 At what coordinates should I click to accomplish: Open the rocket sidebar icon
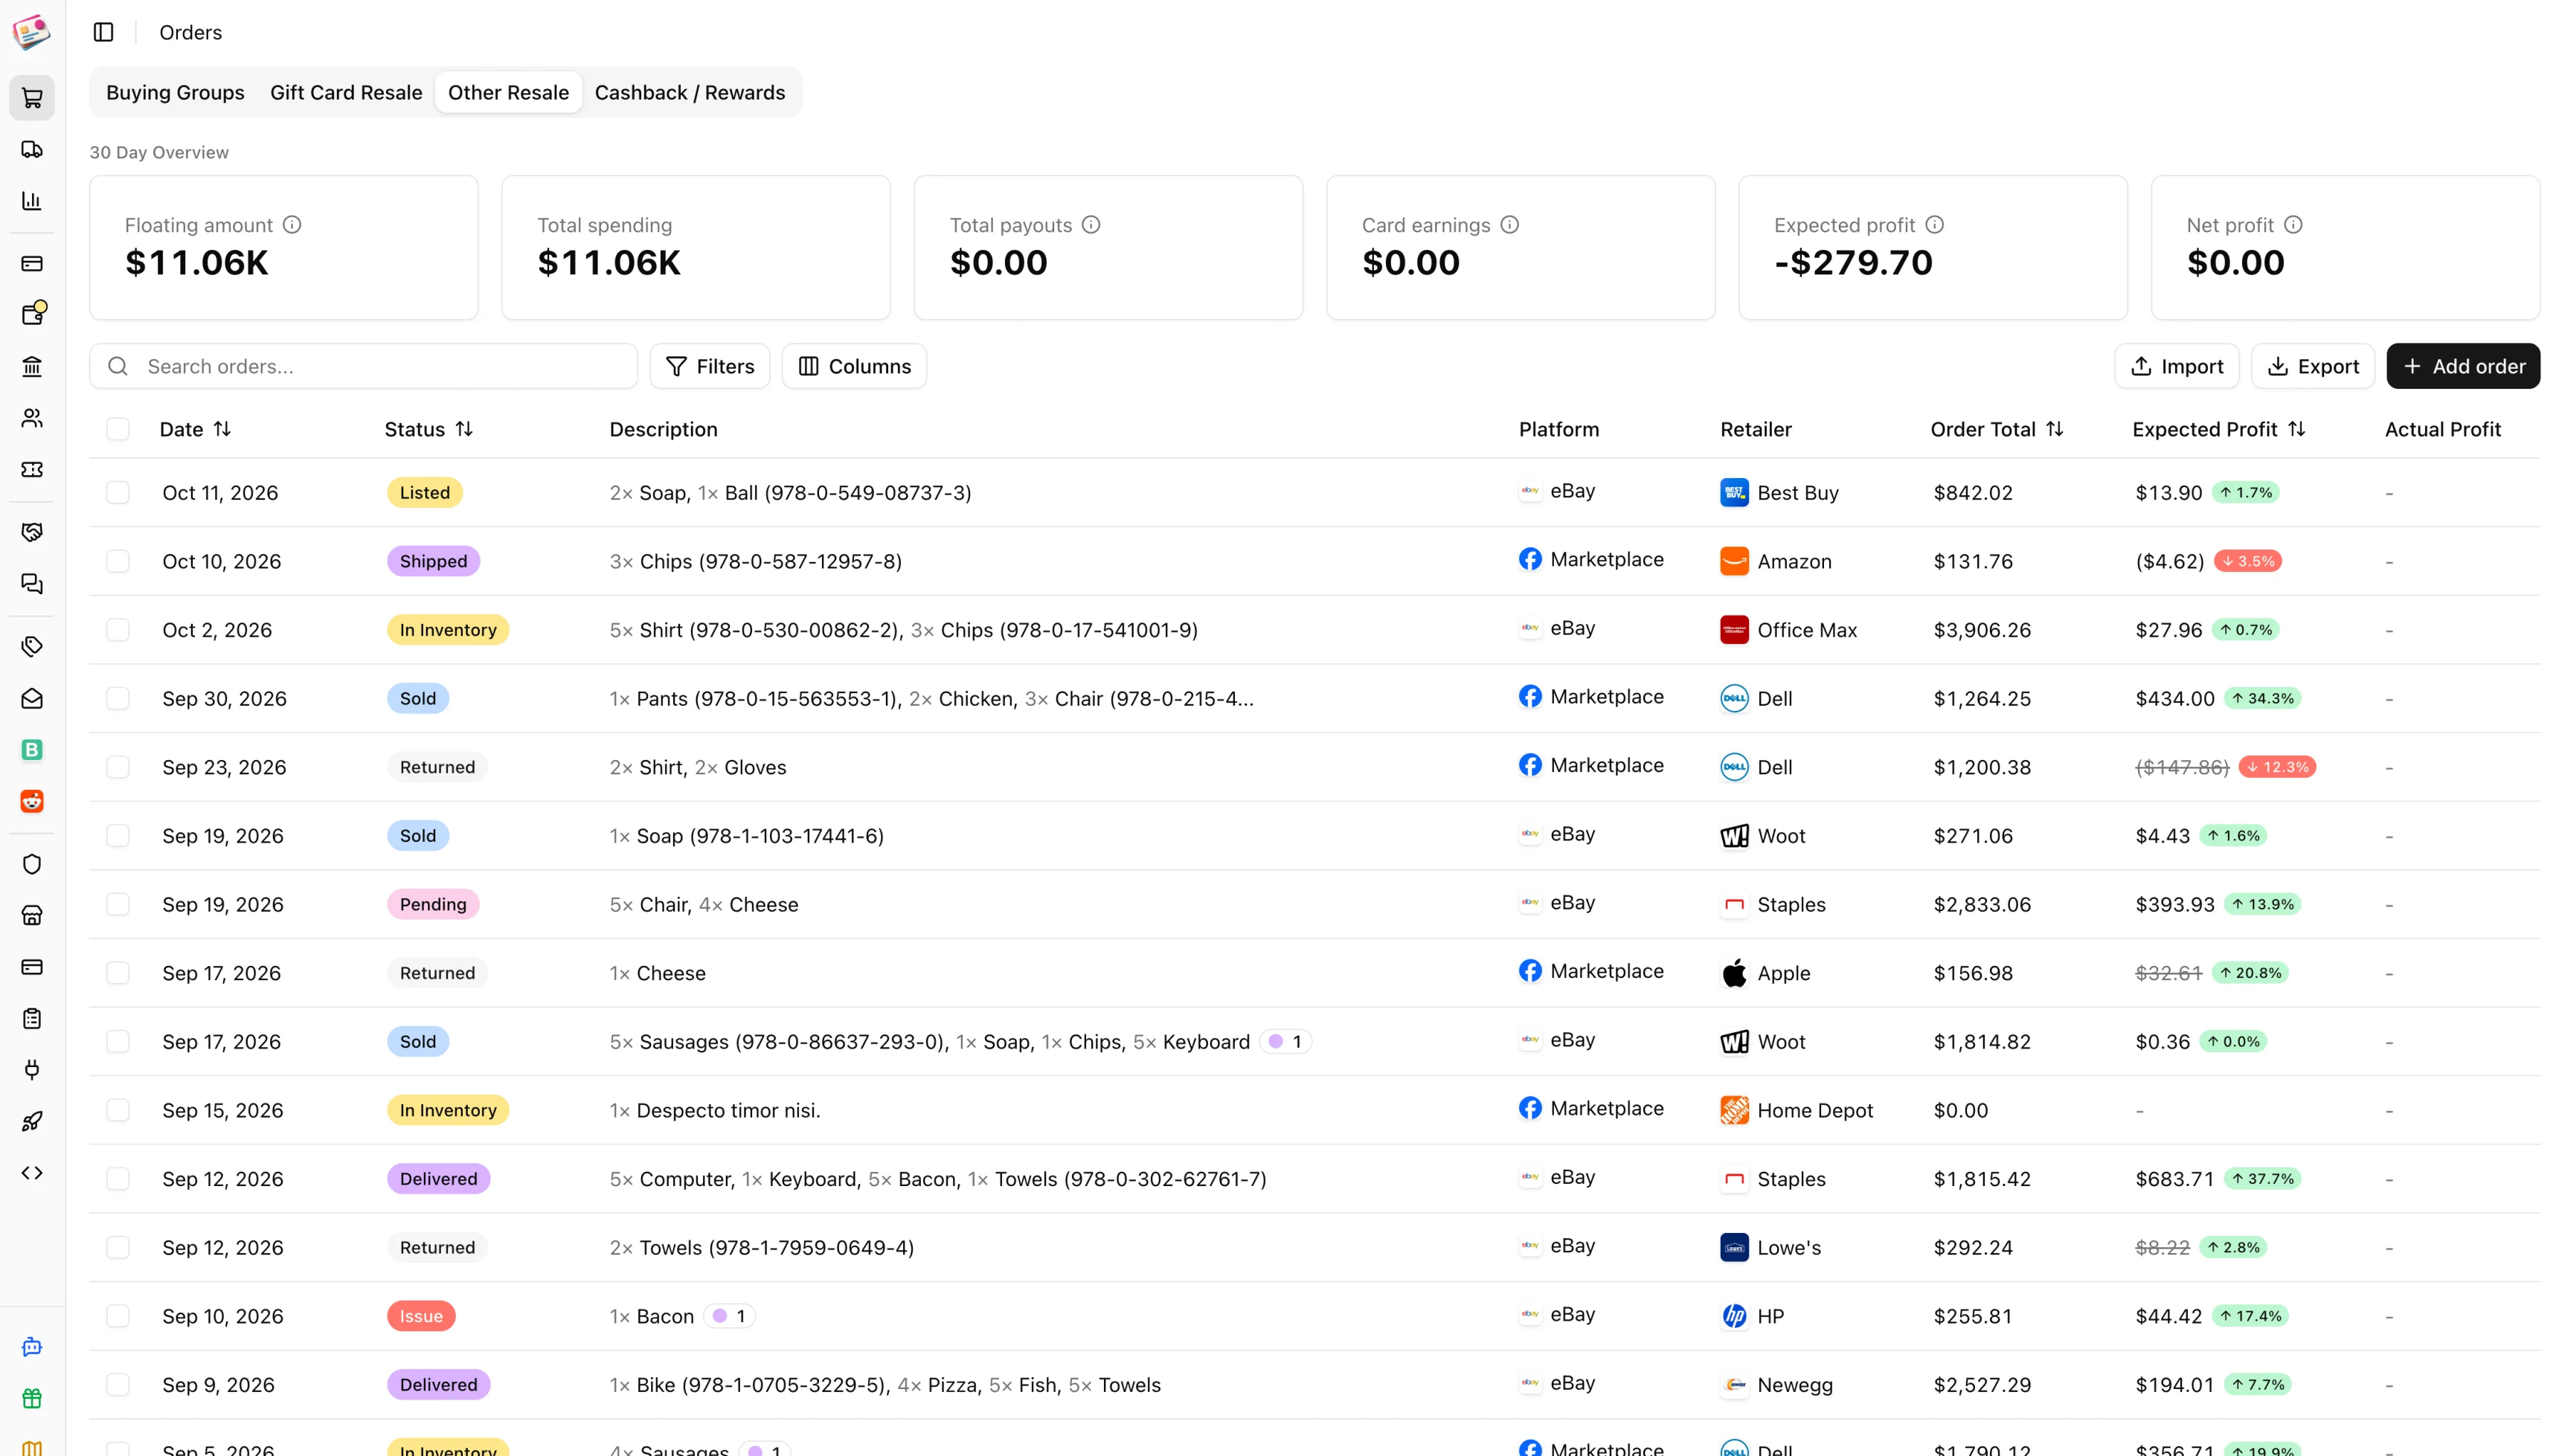(32, 1121)
